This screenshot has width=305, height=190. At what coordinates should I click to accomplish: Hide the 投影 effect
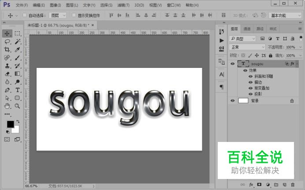(250, 94)
